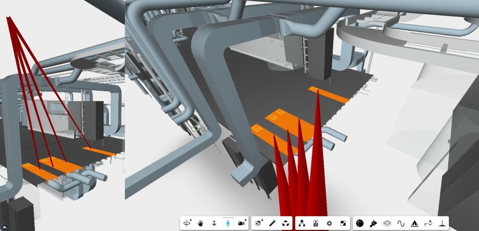Click the flame triangle icon

pos(414,223)
